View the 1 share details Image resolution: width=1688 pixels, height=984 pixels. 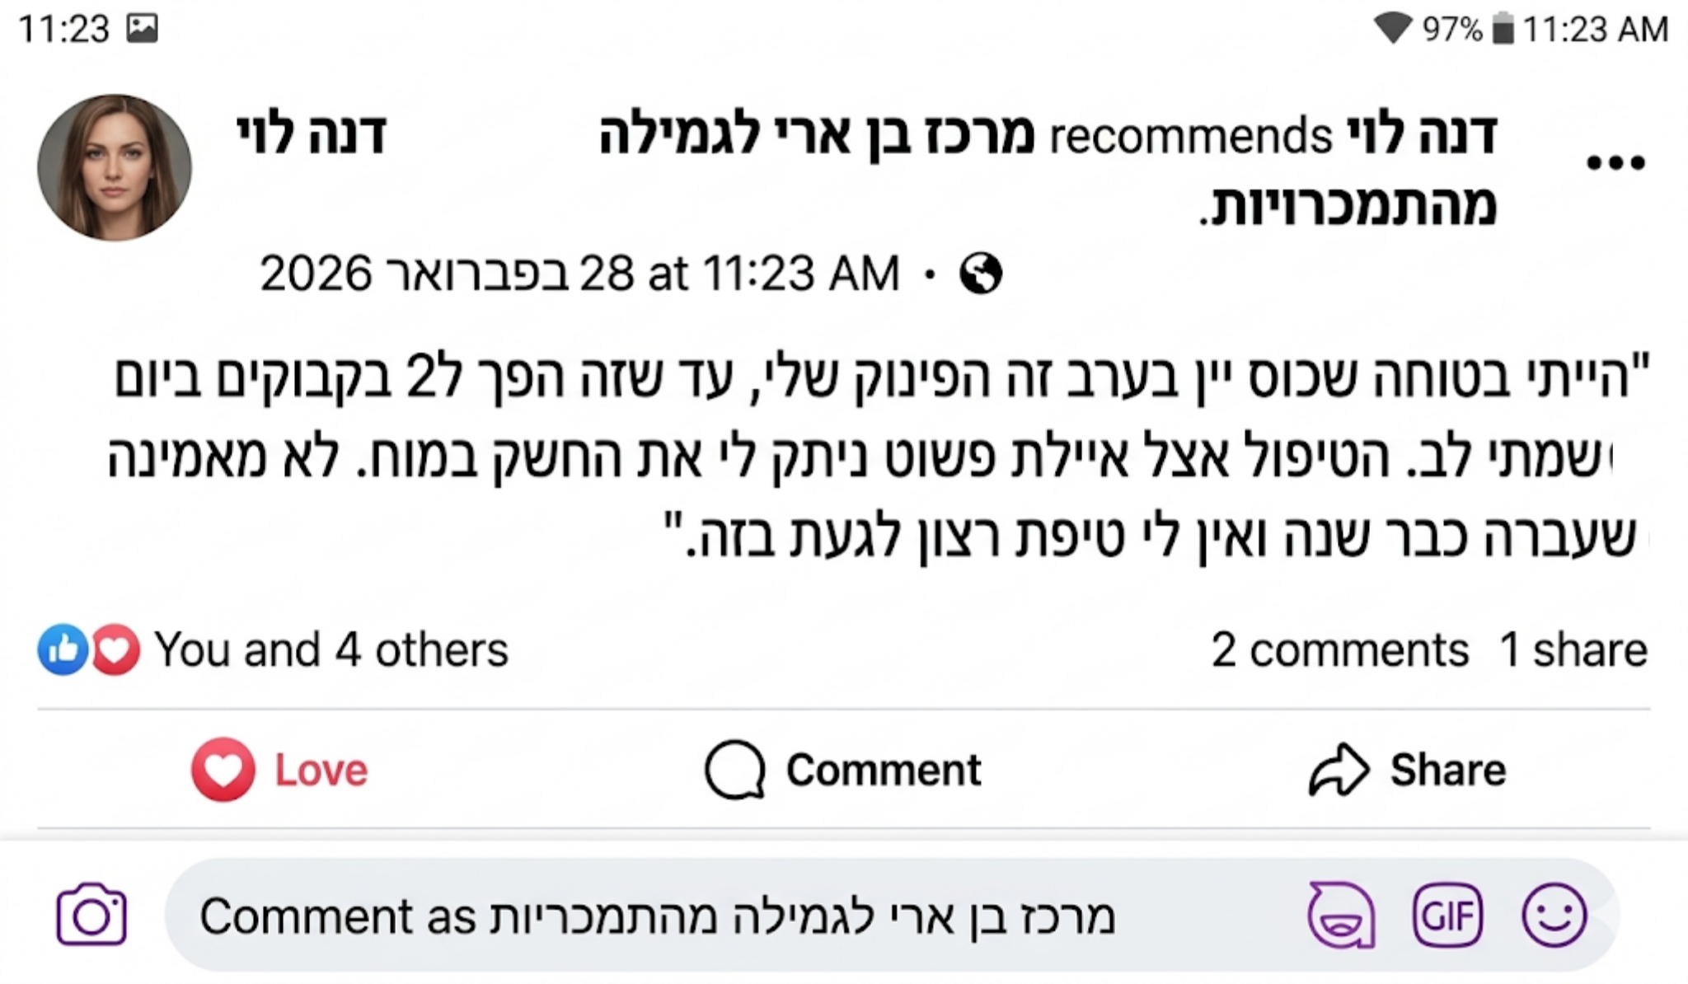(1573, 649)
